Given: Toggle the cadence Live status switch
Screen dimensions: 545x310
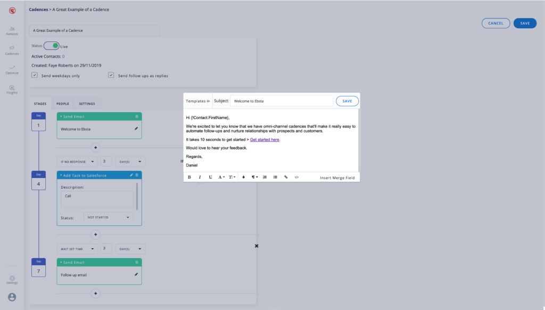Looking at the screenshot, I should coord(52,46).
